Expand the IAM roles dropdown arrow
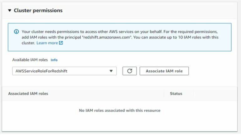This screenshot has height=135, width=241. click(111, 71)
